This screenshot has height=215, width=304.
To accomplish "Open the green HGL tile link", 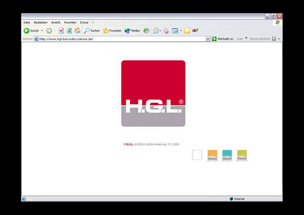I will [242, 155].
